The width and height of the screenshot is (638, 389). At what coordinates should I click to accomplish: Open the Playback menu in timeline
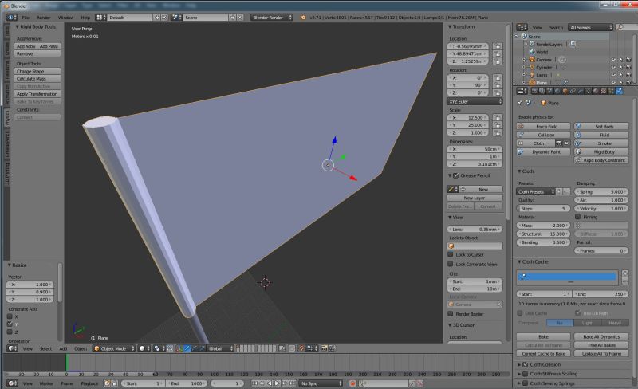point(89,383)
